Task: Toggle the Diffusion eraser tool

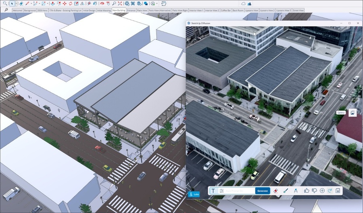Action: coord(276,190)
